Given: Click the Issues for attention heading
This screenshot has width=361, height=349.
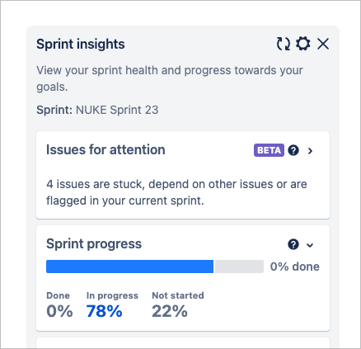Looking at the screenshot, I should click(105, 150).
